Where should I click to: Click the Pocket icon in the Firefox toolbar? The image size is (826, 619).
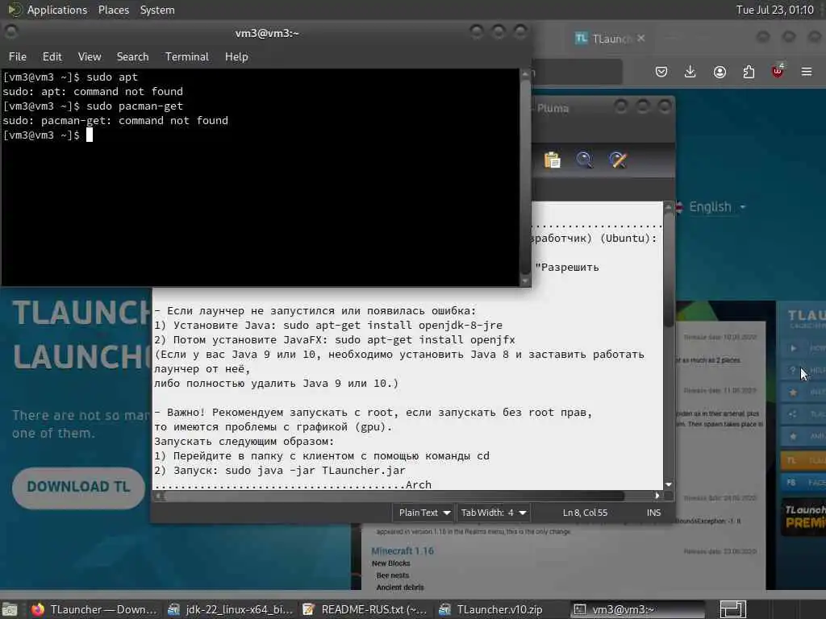pos(661,72)
